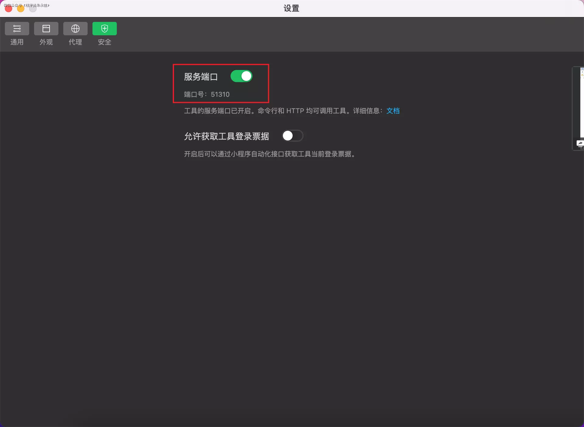Click the green zoom traffic light button

tap(33, 8)
